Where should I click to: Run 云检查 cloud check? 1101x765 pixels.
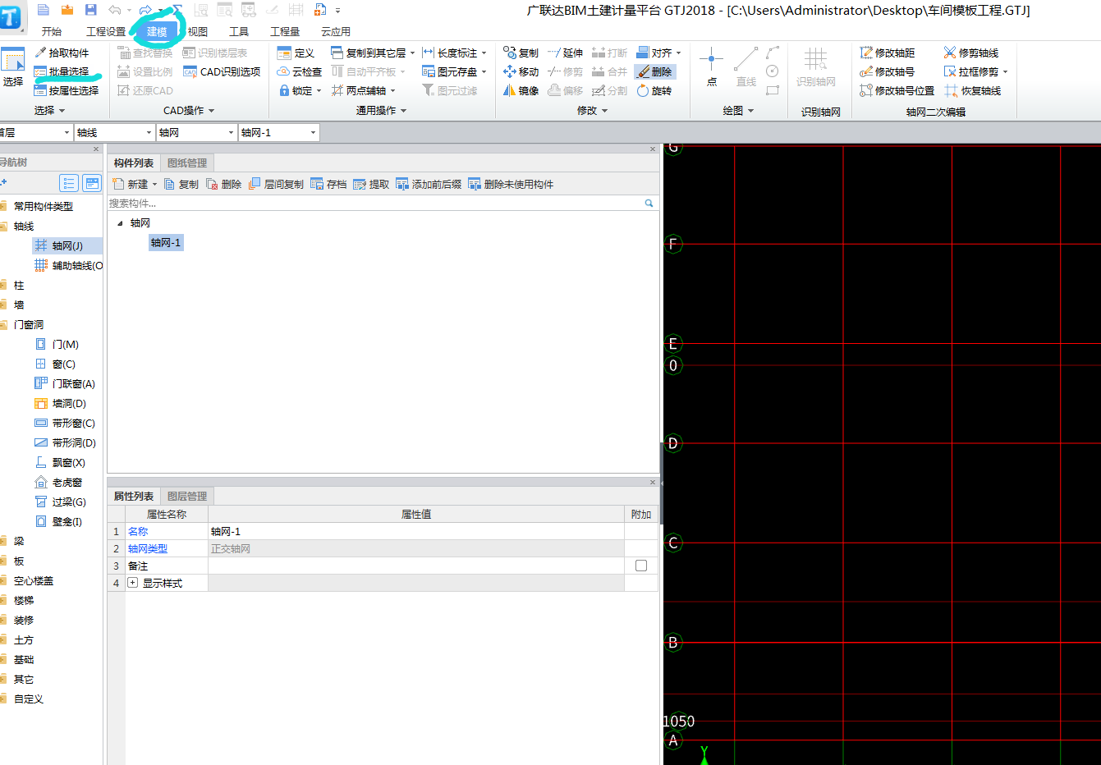300,71
